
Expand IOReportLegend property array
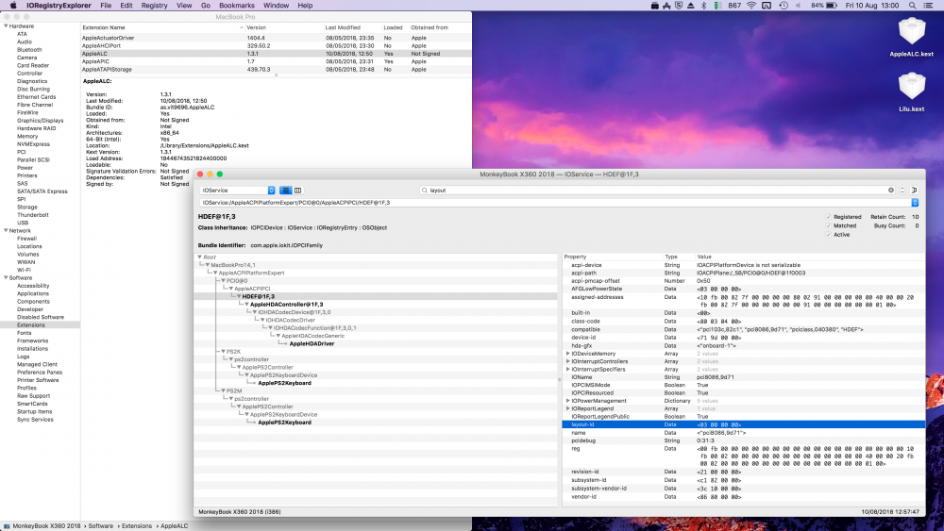[567, 408]
